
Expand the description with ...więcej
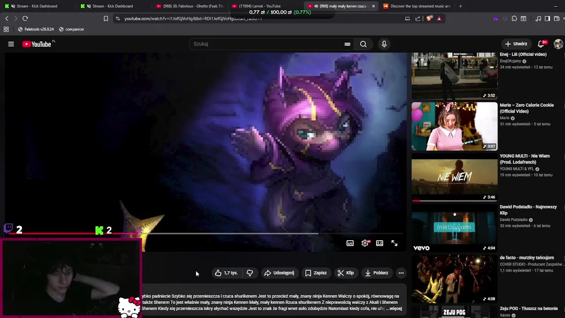coord(394,308)
